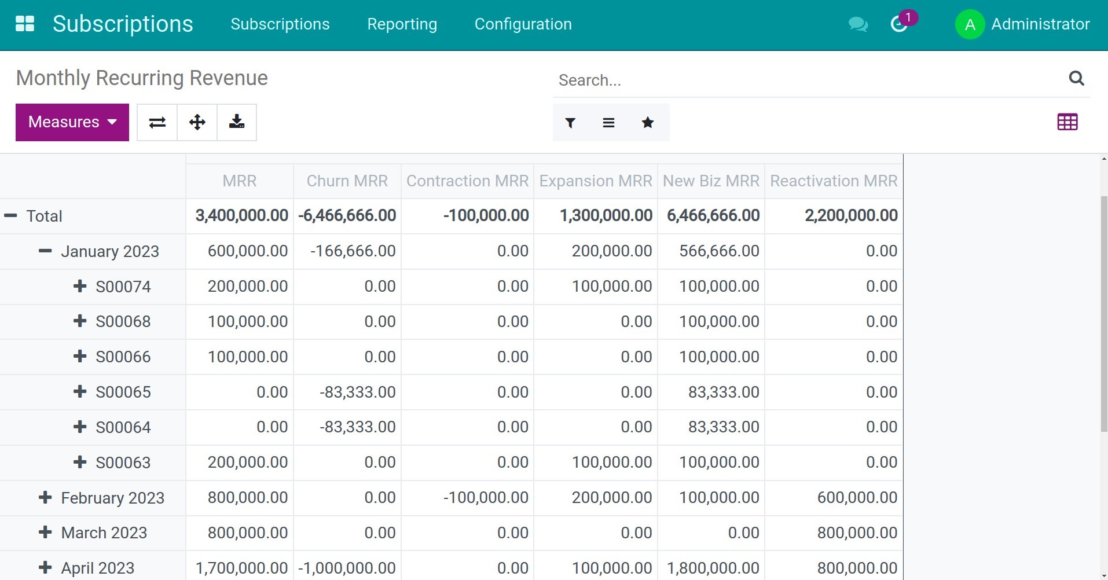1108x580 pixels.
Task: Click February Contraction value -100,000.00
Action: point(486,497)
